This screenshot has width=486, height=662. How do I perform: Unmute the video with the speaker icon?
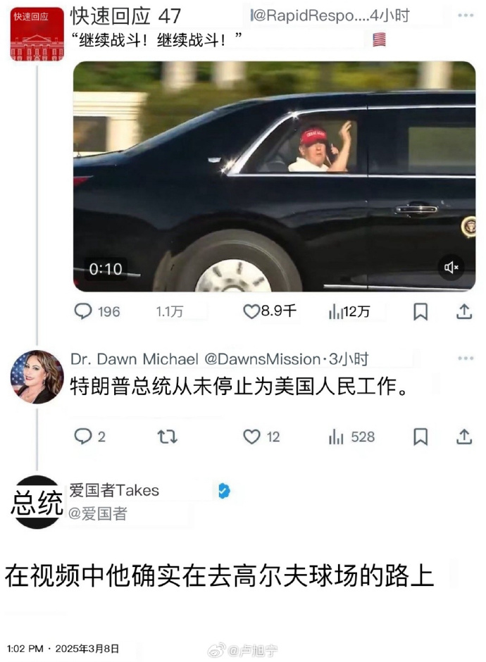click(x=451, y=267)
